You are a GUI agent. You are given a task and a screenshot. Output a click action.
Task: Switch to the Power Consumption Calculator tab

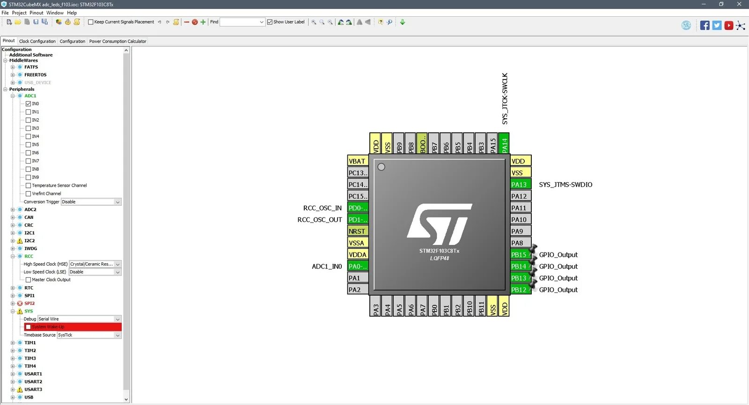117,41
